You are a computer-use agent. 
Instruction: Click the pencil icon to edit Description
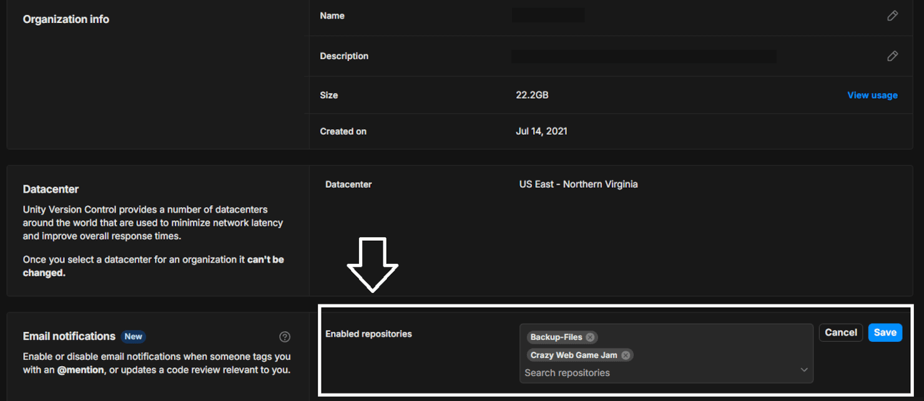click(x=892, y=56)
